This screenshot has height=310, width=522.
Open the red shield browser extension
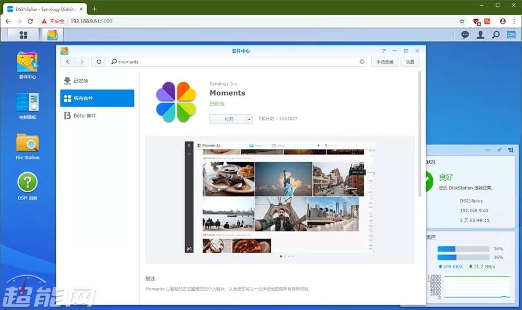476,21
